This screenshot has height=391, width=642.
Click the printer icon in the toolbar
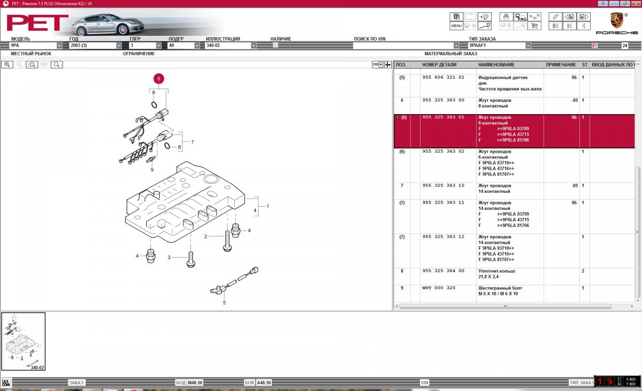pos(506,17)
